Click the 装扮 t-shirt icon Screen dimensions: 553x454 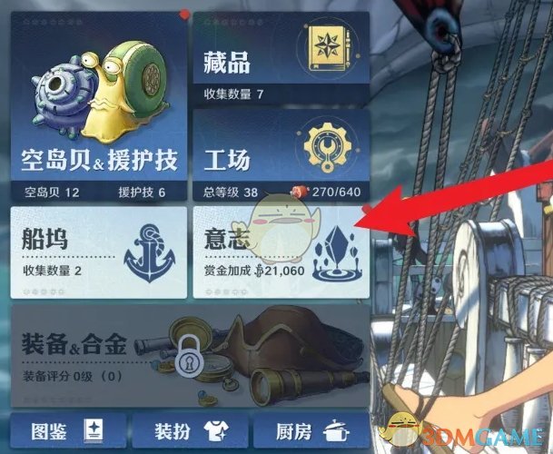[216, 431]
